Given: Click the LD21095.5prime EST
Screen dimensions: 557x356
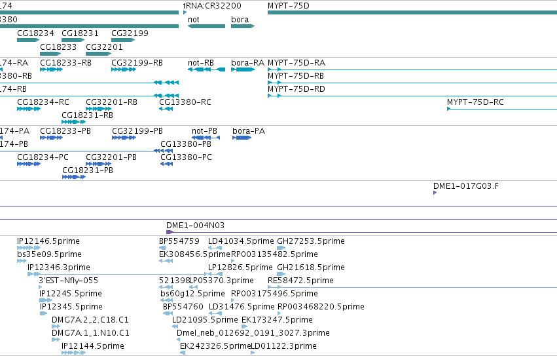Looking at the screenshot, I should pyautogui.click(x=174, y=326).
